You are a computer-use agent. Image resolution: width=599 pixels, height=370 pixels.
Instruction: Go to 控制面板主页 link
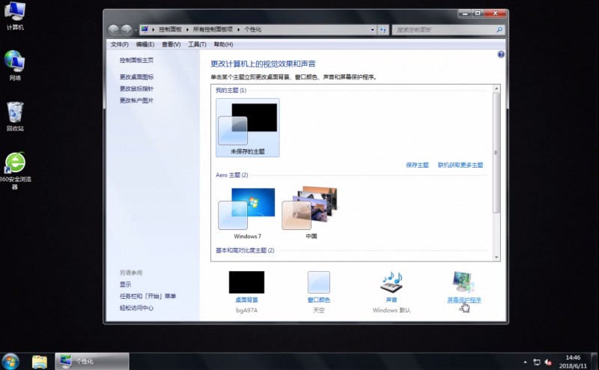[136, 60]
